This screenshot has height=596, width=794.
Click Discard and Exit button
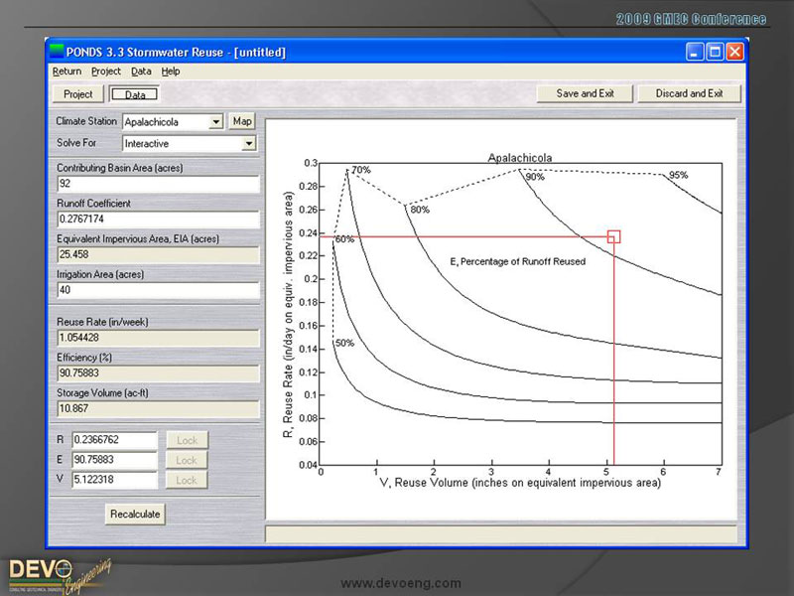pos(689,93)
